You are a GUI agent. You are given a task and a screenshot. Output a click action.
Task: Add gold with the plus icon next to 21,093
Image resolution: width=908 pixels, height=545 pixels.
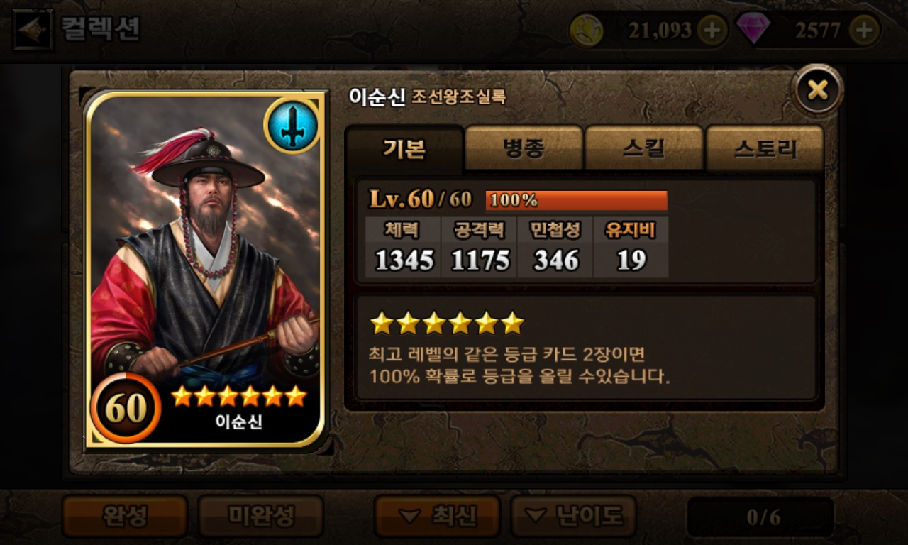click(x=712, y=31)
